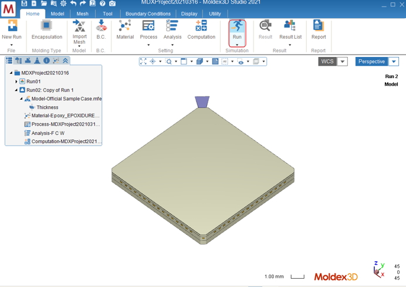Toggle the eye visibility selection icon
The image size is (406, 287).
(241, 62)
